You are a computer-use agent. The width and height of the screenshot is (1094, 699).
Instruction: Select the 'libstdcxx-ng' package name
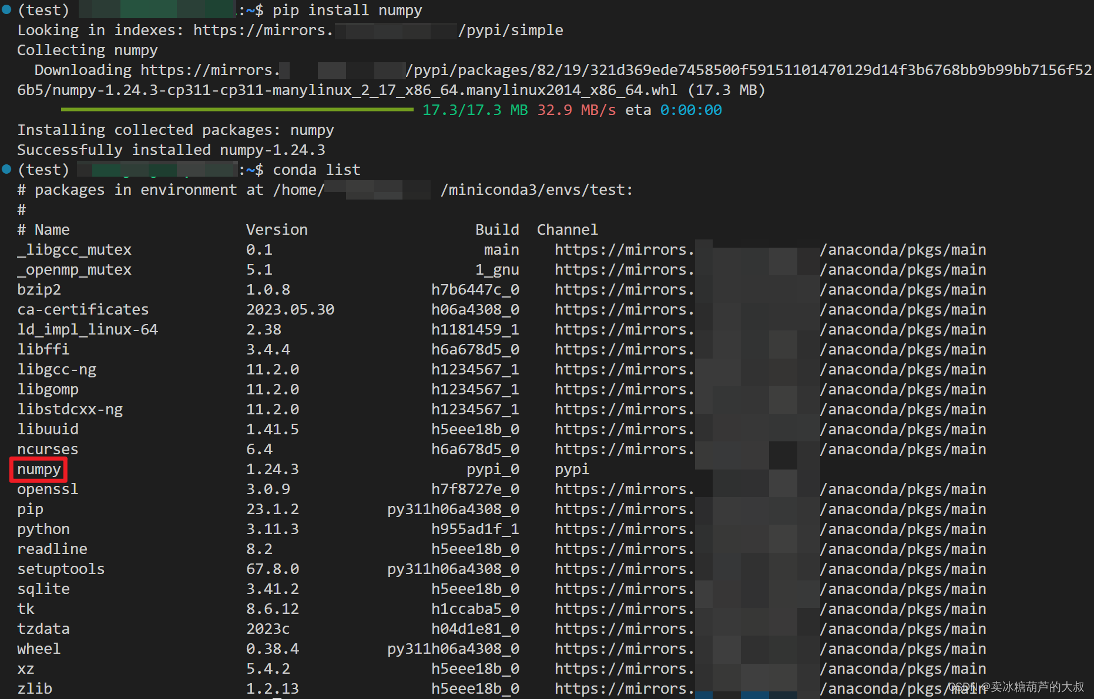point(70,410)
